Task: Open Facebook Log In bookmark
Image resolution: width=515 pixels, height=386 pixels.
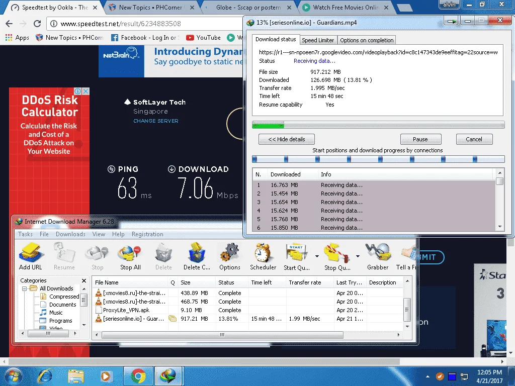Action: 145,37
